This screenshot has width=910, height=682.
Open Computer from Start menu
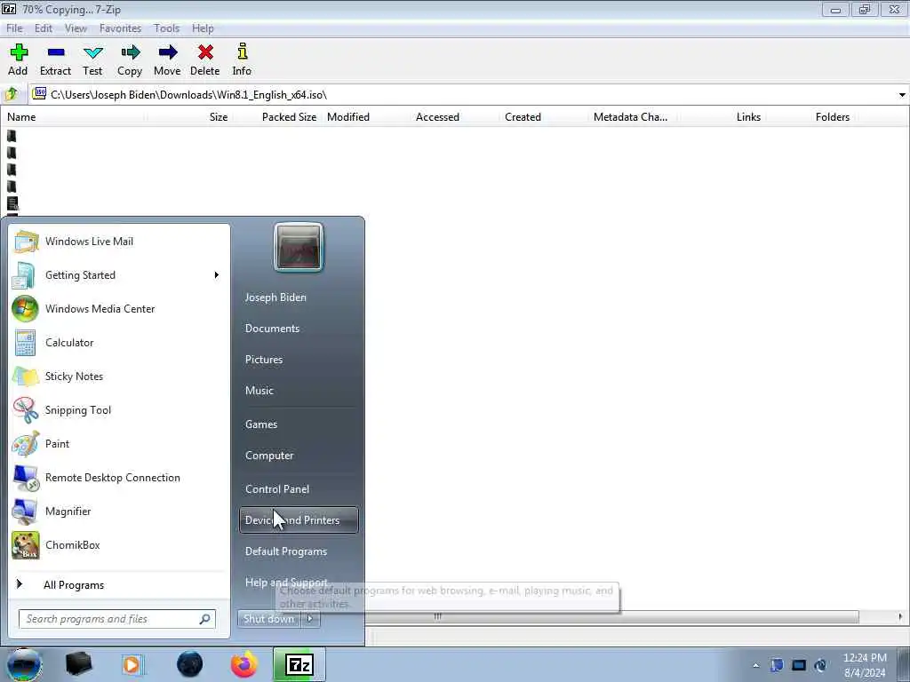269,456
